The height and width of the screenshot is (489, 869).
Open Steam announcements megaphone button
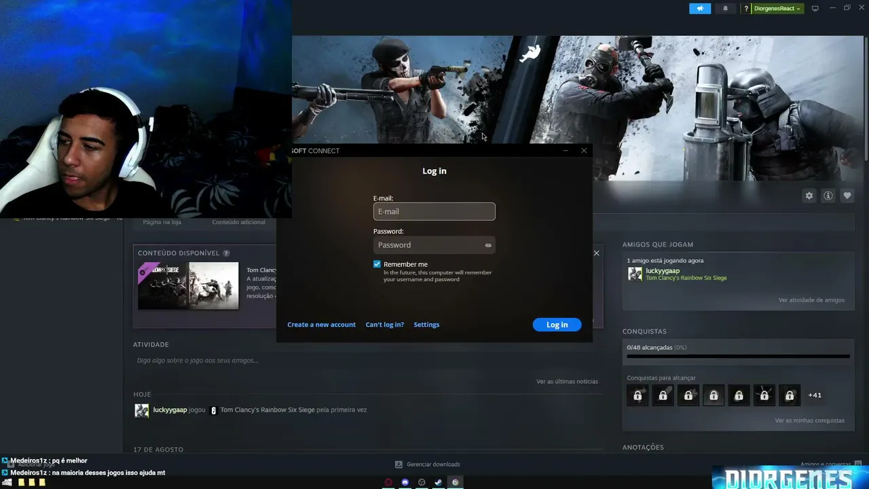699,9
